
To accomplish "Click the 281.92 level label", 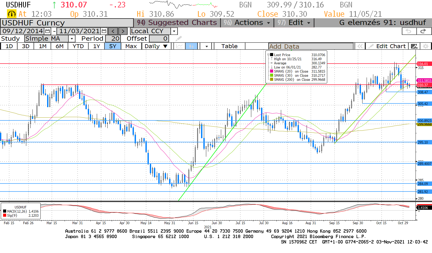I will (x=424, y=192).
